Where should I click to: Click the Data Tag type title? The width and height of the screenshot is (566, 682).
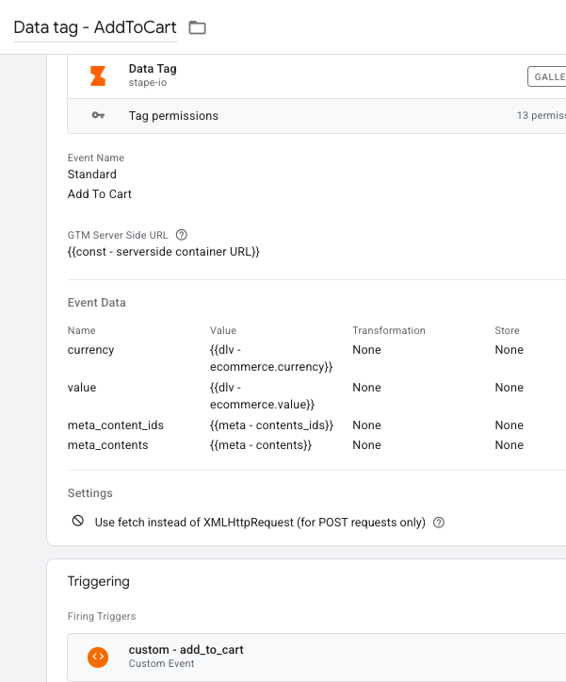[153, 69]
